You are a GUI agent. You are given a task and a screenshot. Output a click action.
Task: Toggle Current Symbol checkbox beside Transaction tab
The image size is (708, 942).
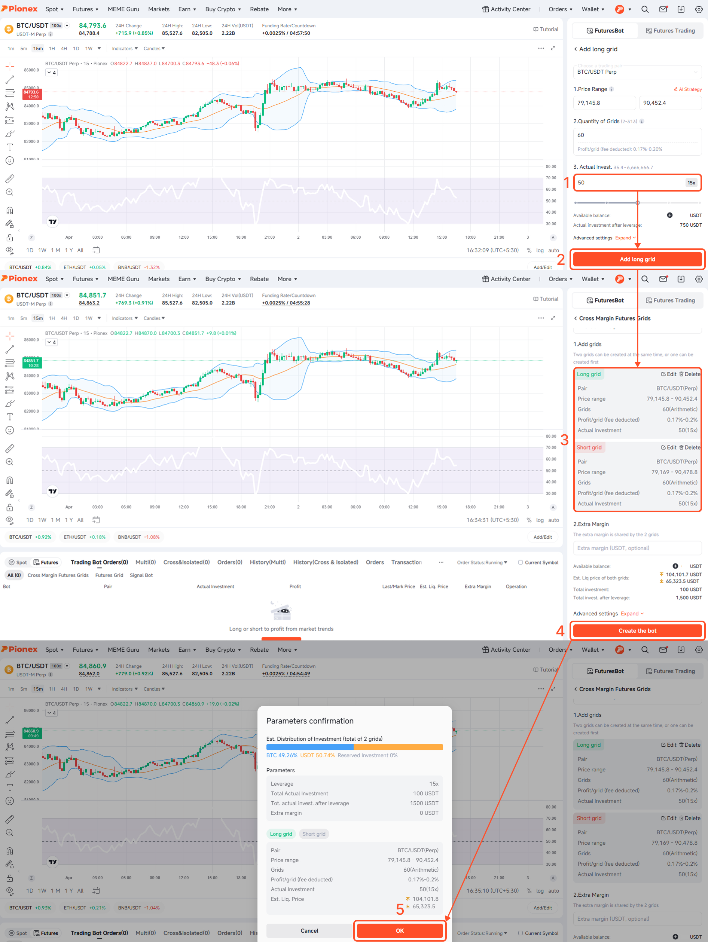[520, 562]
